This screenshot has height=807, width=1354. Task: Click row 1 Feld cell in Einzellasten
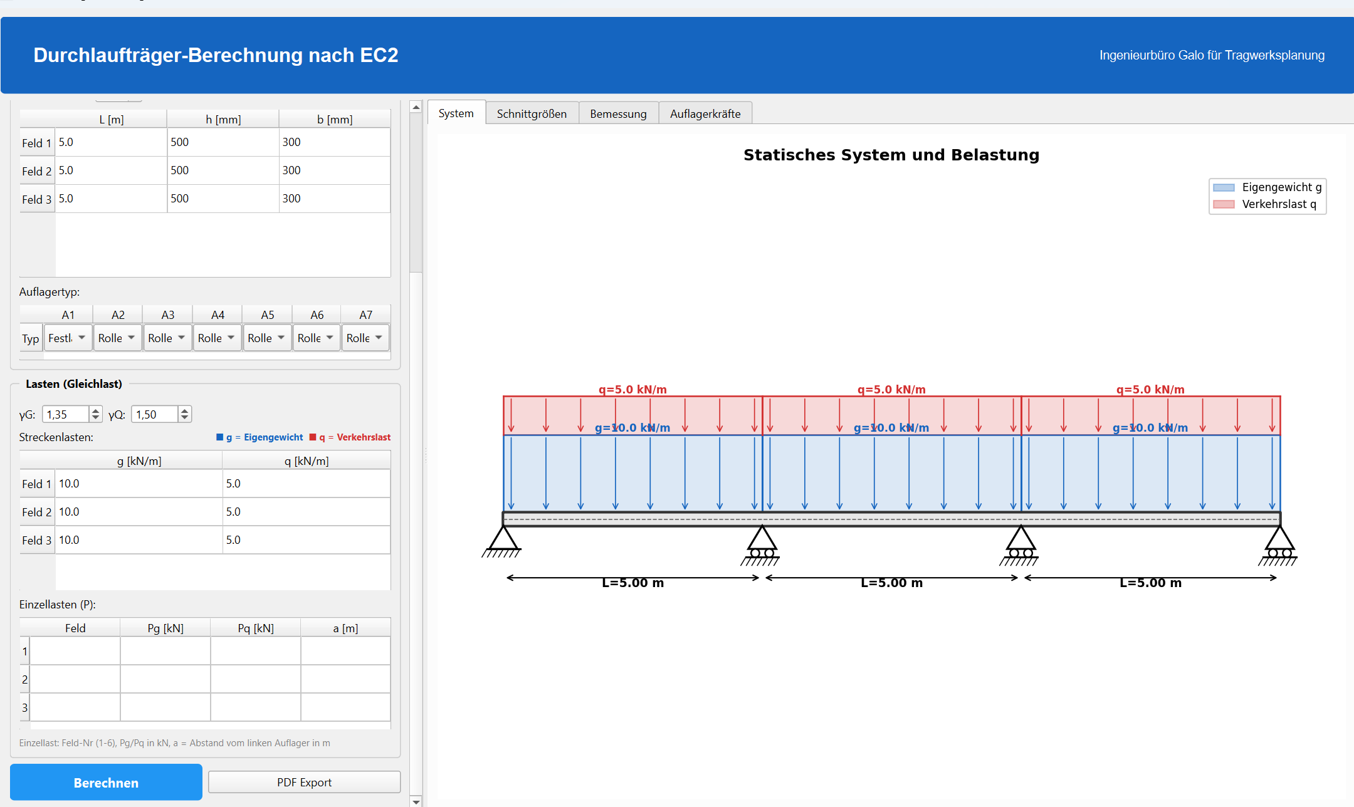point(75,651)
